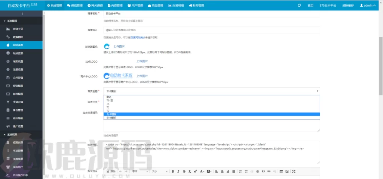Apply strikethrough formatting in editor
Screen dimensions: 383x179
(184, 172)
